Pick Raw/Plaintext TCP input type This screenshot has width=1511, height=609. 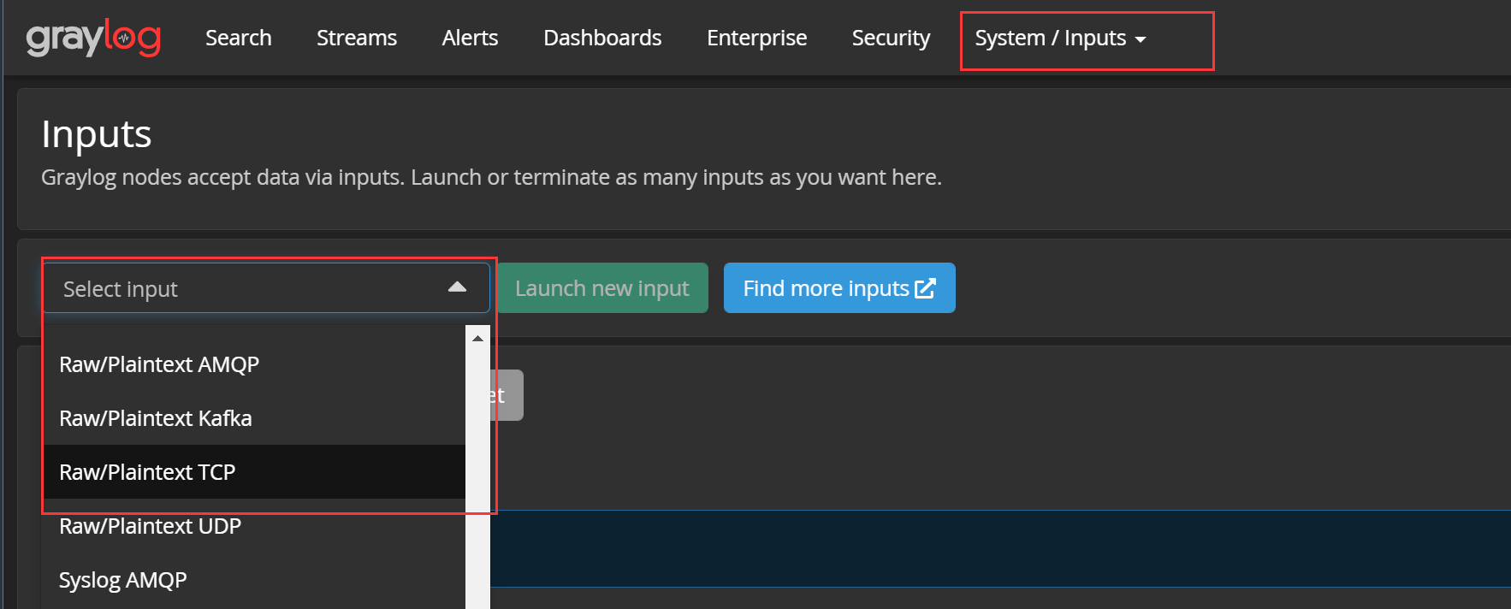point(253,472)
